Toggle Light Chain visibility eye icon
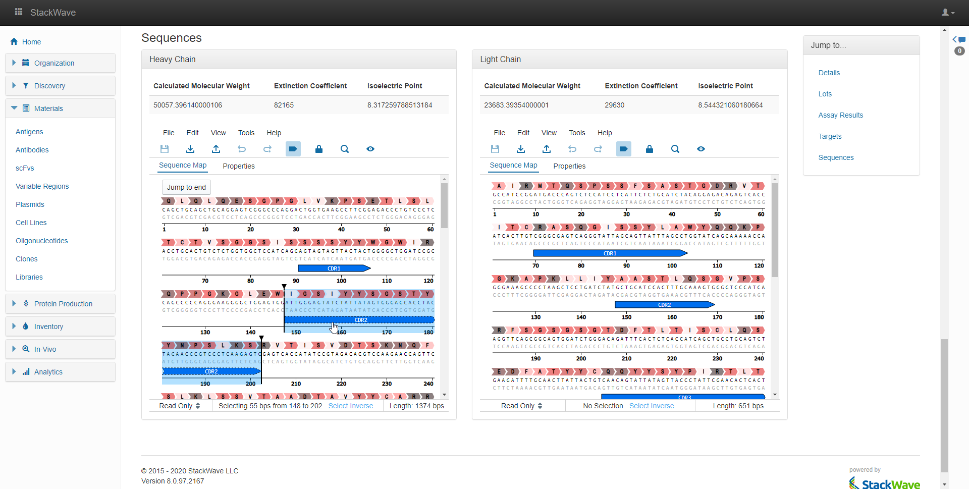Viewport: 969px width, 489px height. [x=701, y=149]
